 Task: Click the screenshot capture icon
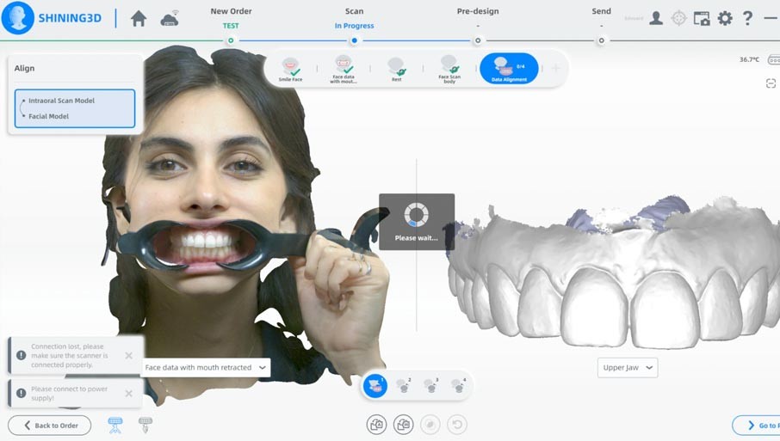(x=702, y=18)
